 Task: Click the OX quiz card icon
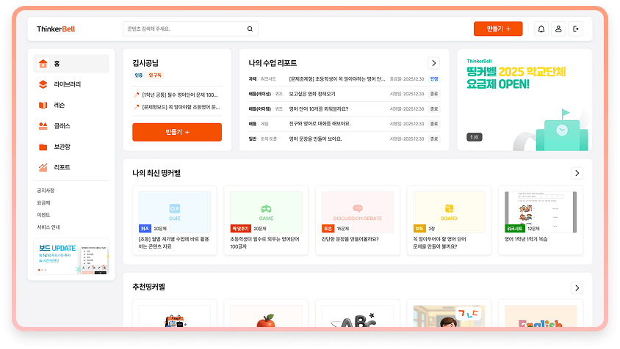(x=174, y=208)
